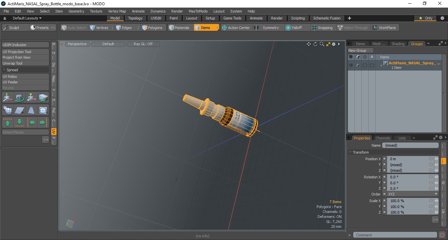Switch to the UVEdit layout tab

pos(156,18)
